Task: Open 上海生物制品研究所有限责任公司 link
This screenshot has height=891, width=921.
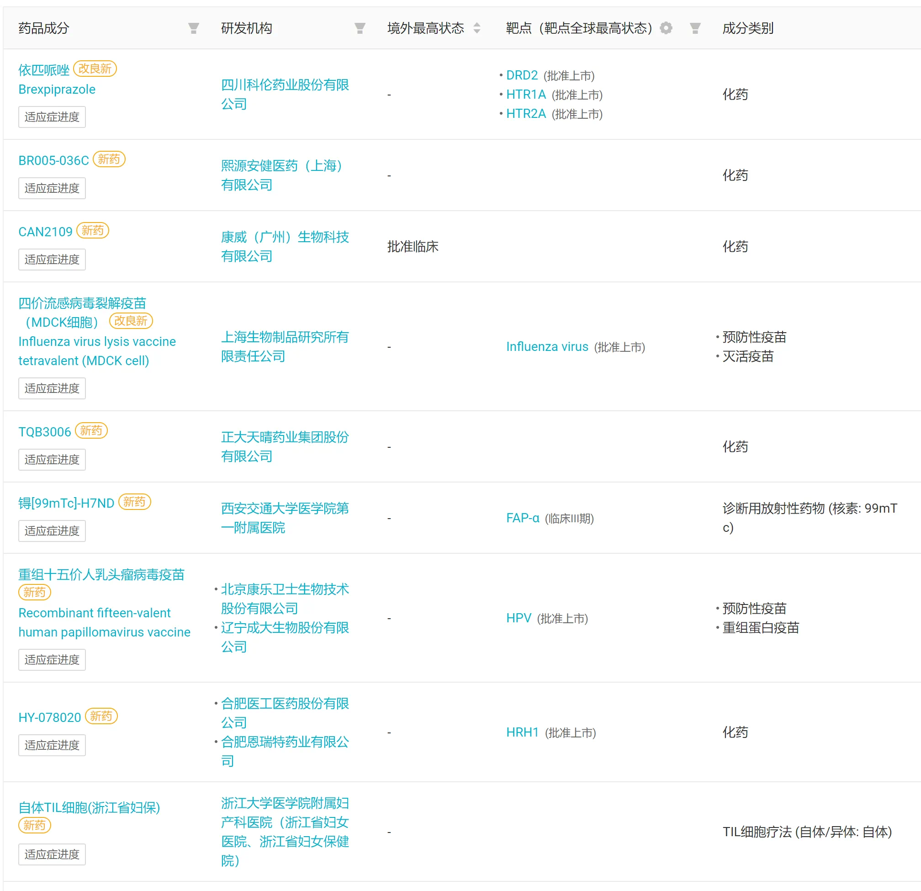Action: coord(285,346)
